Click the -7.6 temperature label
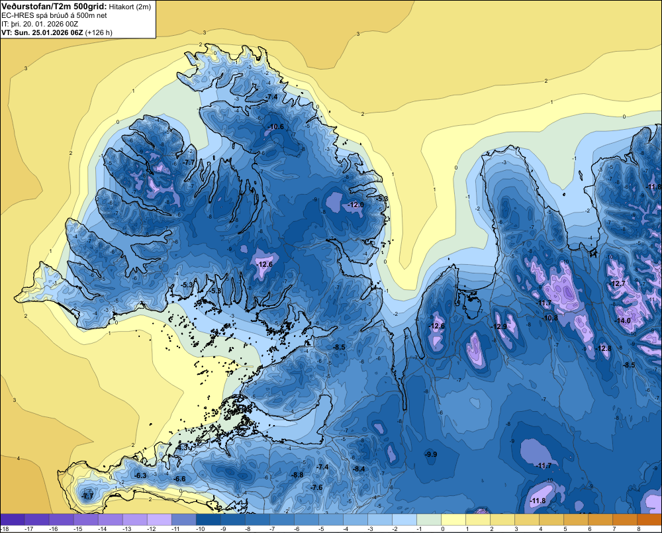 tap(316, 487)
